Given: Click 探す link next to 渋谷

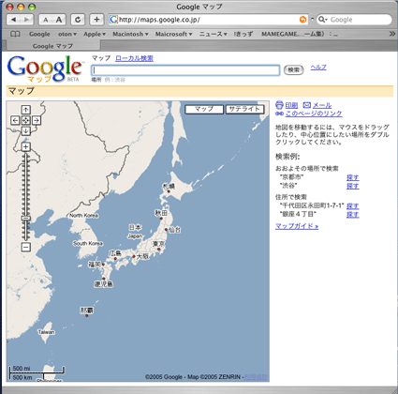Looking at the screenshot, I should click(x=353, y=186).
